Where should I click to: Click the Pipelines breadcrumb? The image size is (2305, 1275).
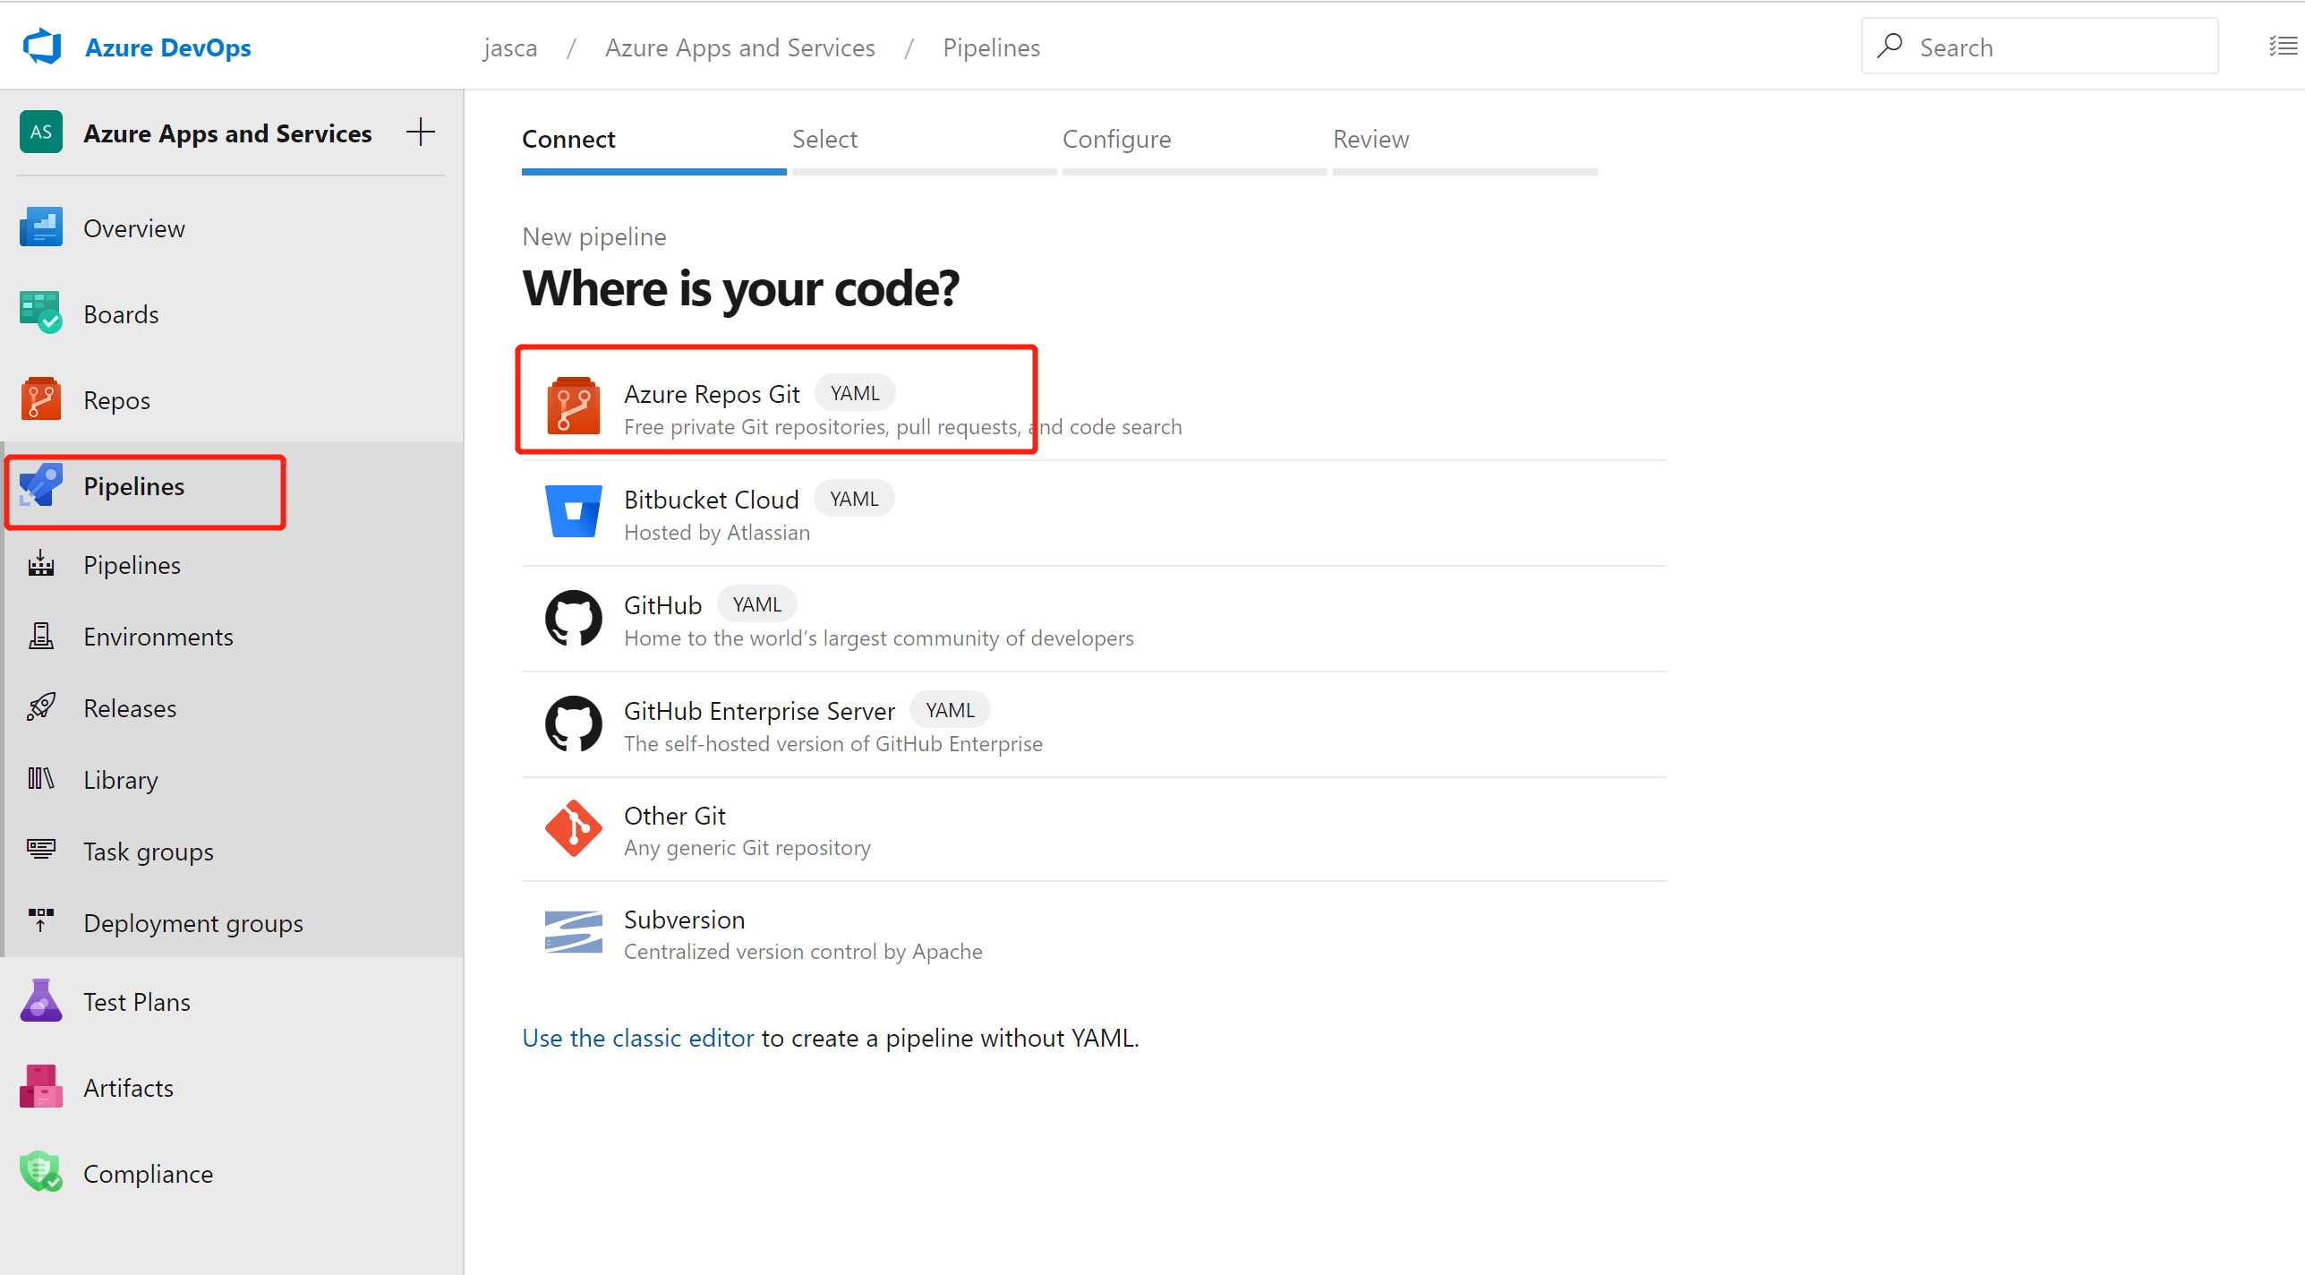tap(992, 47)
